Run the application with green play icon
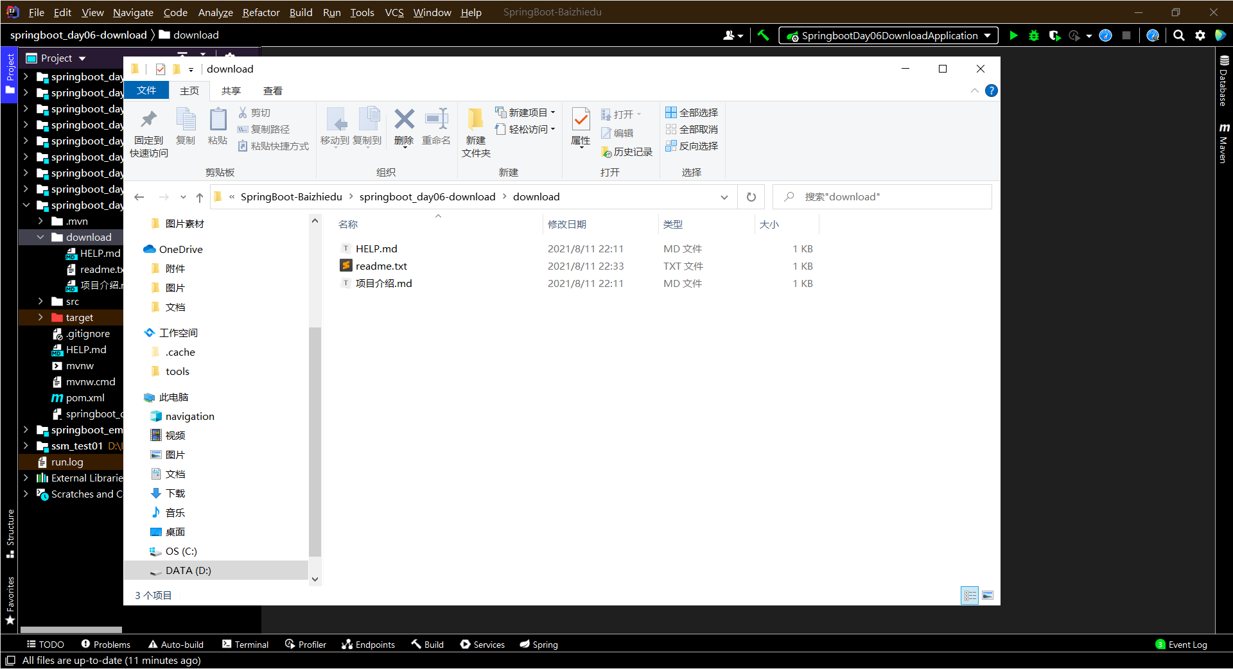Screen dimensions: 1233x669 pyautogui.click(x=1013, y=35)
